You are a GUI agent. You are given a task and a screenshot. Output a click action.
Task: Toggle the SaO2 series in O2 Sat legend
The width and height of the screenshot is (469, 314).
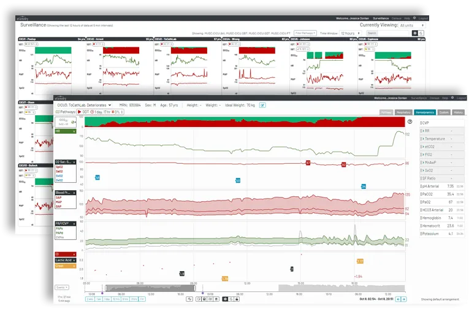point(59,172)
